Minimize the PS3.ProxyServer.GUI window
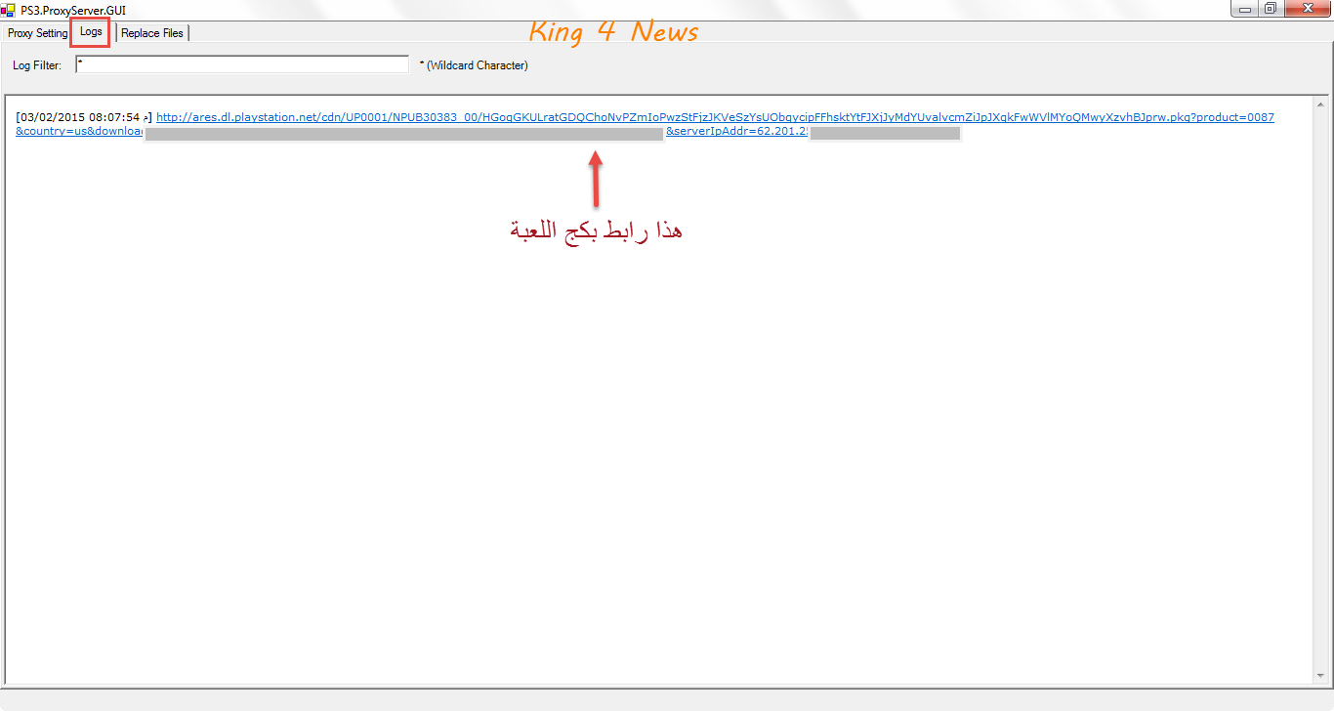1334x711 pixels. [x=1243, y=9]
